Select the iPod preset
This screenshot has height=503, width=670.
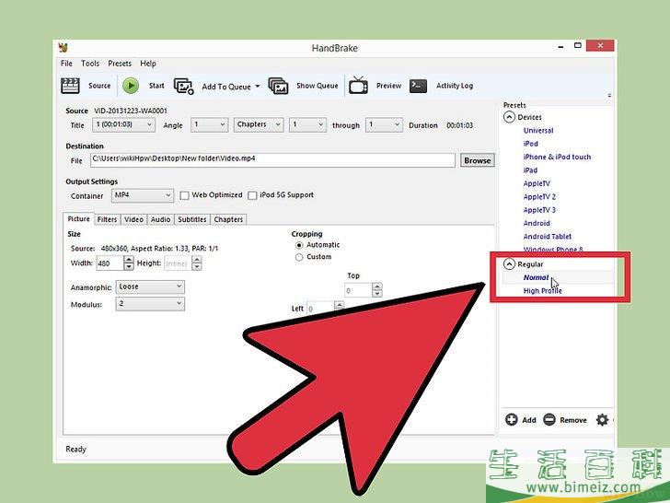click(531, 144)
